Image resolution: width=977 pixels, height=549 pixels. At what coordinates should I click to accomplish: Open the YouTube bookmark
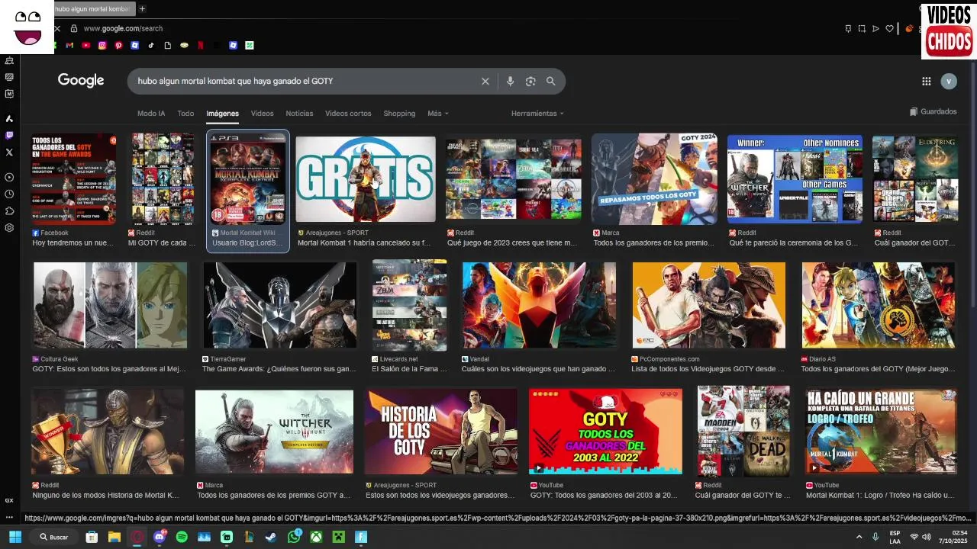85,45
